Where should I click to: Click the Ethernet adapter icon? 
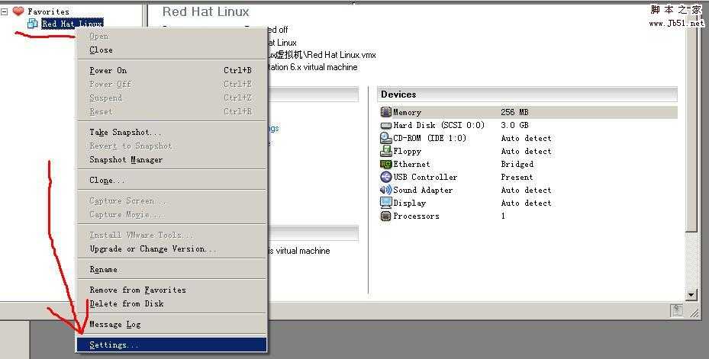[x=385, y=165]
